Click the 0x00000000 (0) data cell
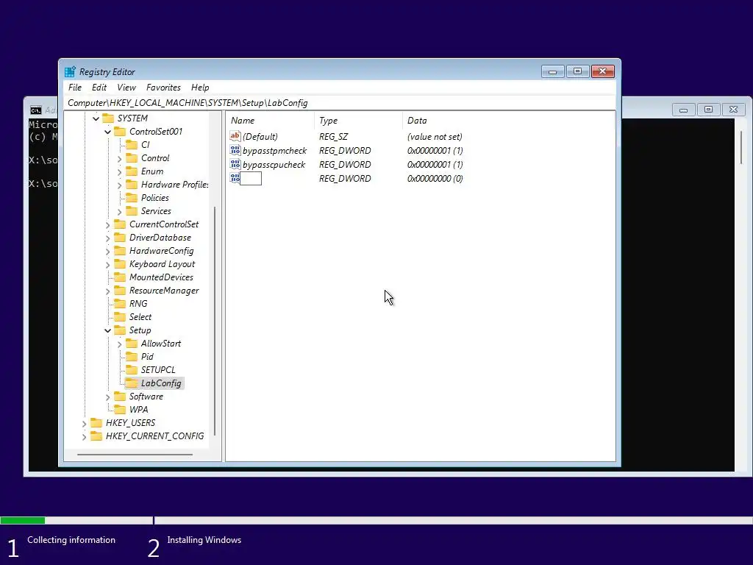Viewport: 753px width, 565px height. coord(435,178)
